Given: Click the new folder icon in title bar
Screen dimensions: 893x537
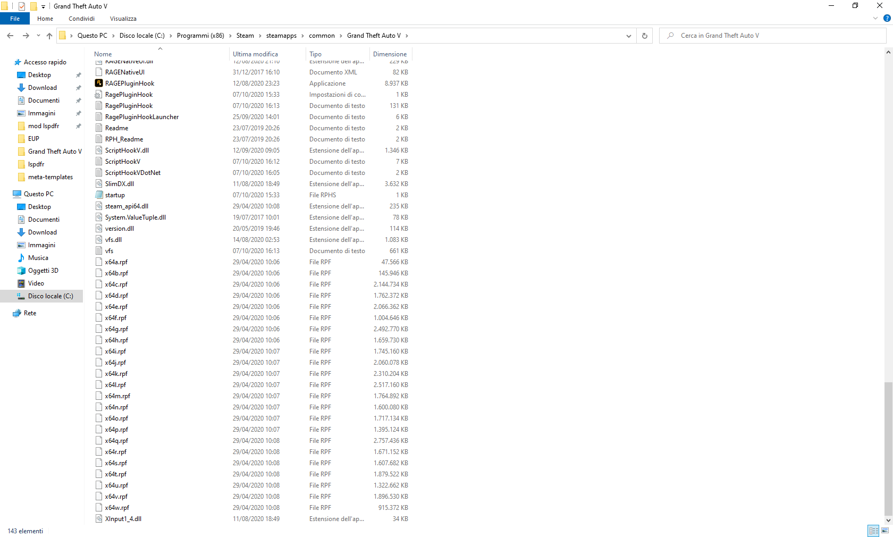Looking at the screenshot, I should click(x=33, y=6).
